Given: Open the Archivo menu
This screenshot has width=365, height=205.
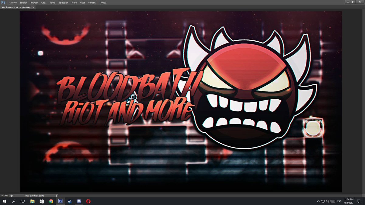Looking at the screenshot, I should tap(13, 2).
